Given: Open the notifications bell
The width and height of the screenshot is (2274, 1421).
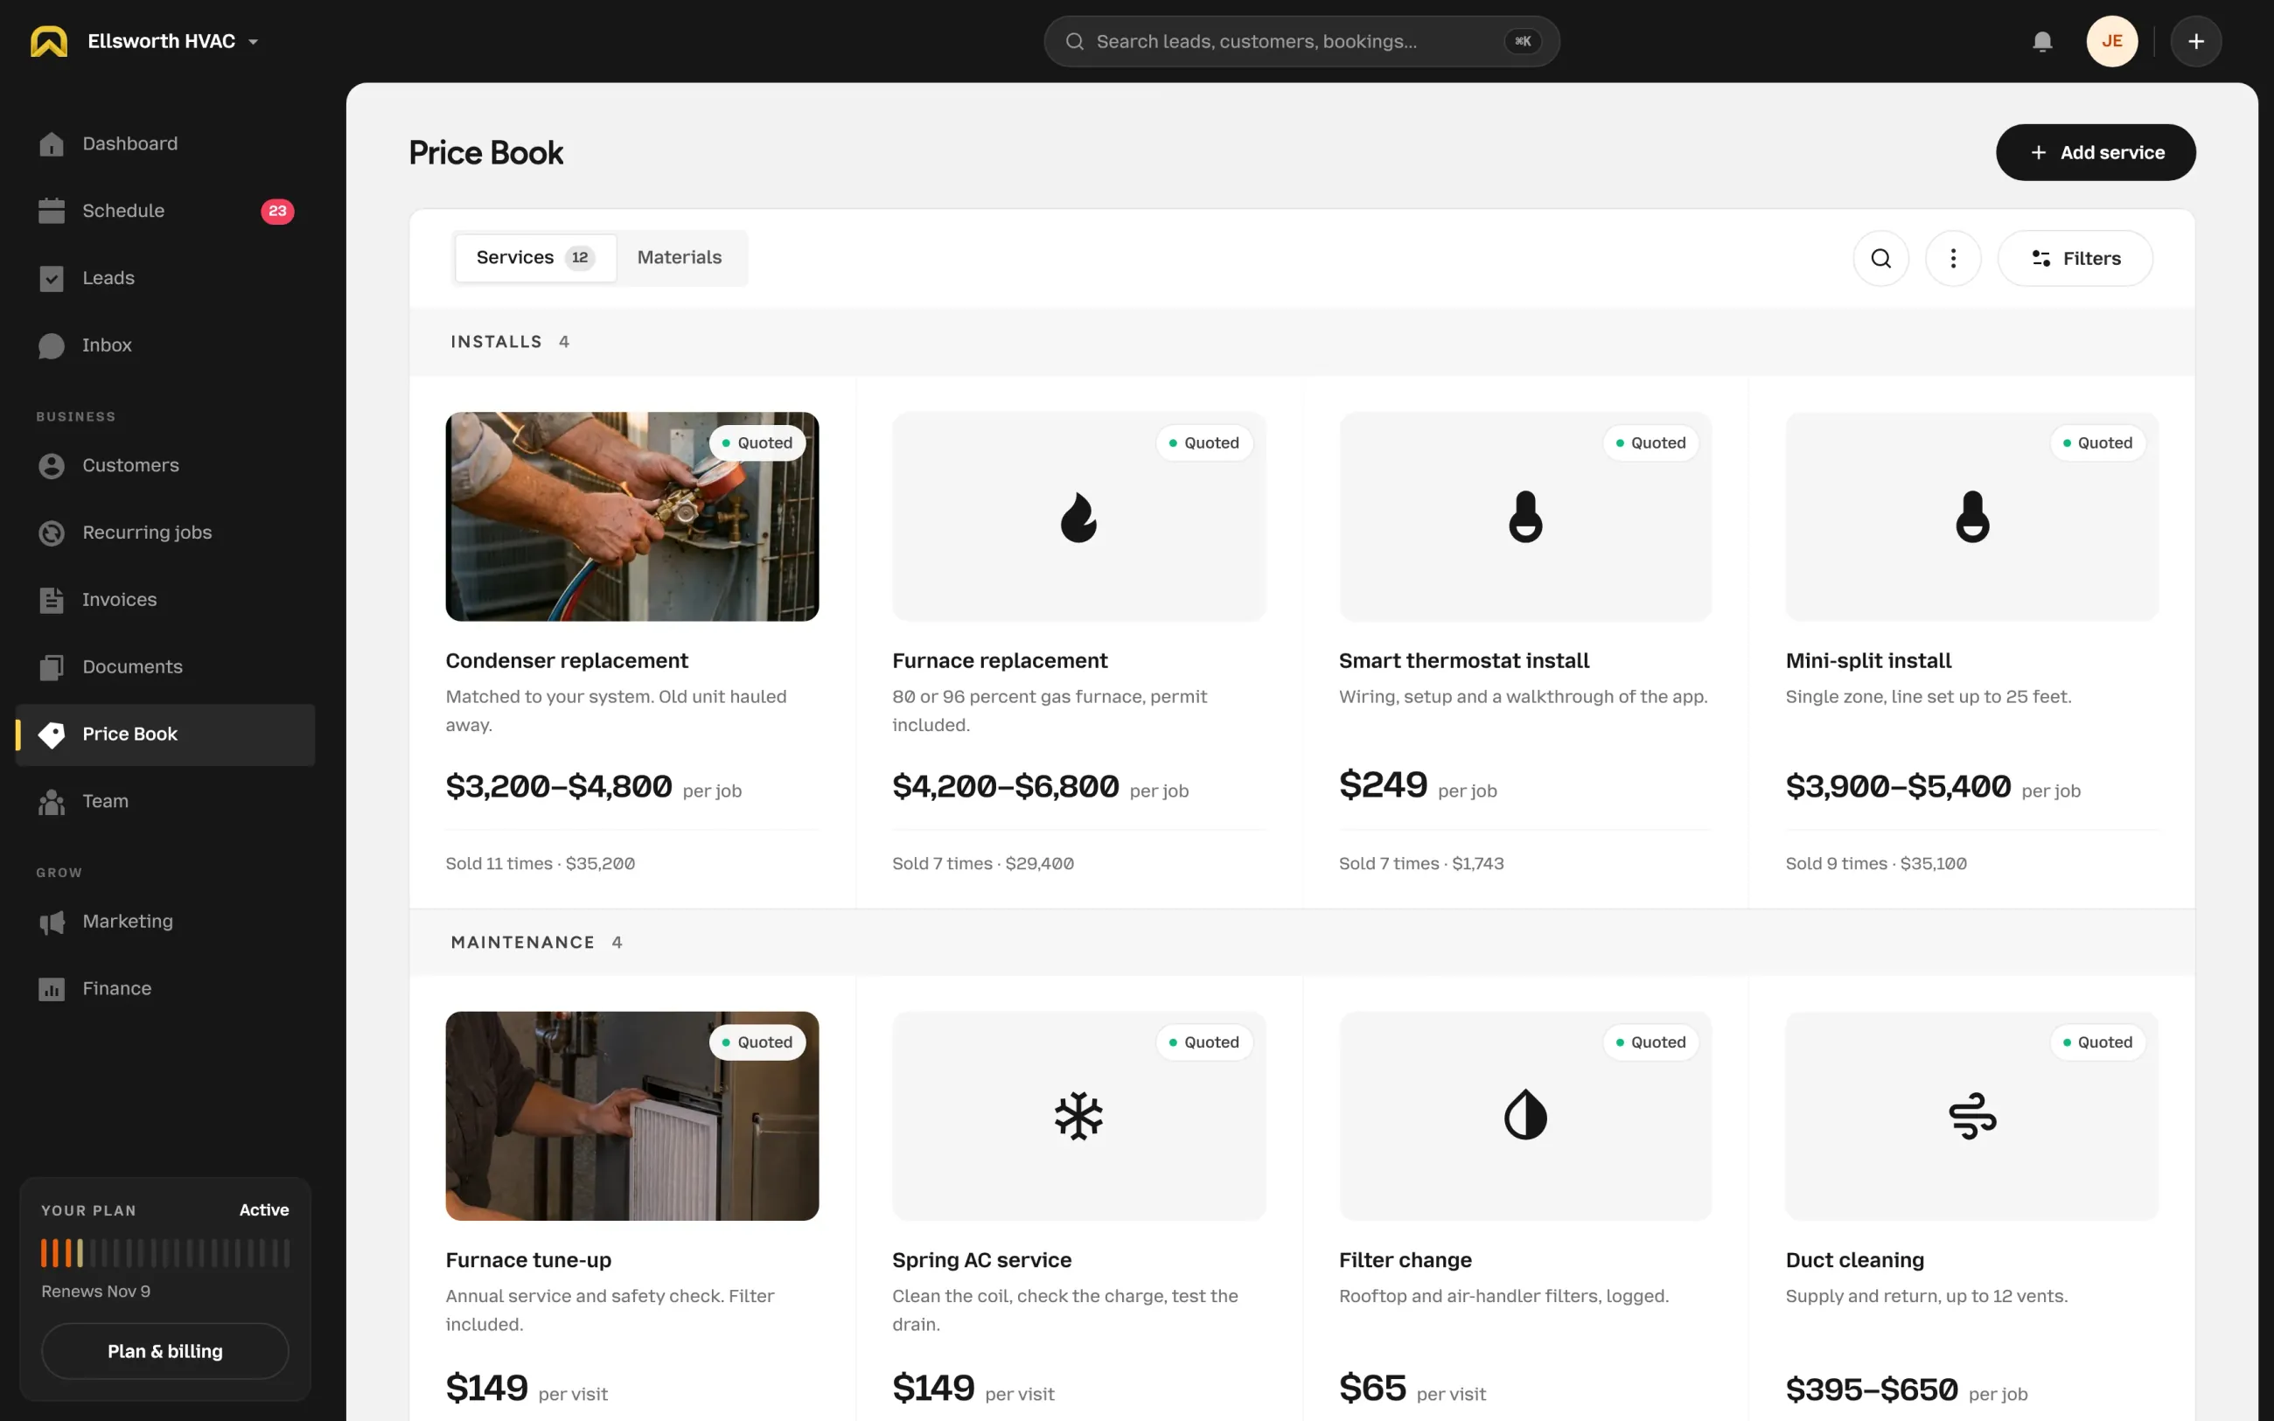Looking at the screenshot, I should (x=2042, y=41).
